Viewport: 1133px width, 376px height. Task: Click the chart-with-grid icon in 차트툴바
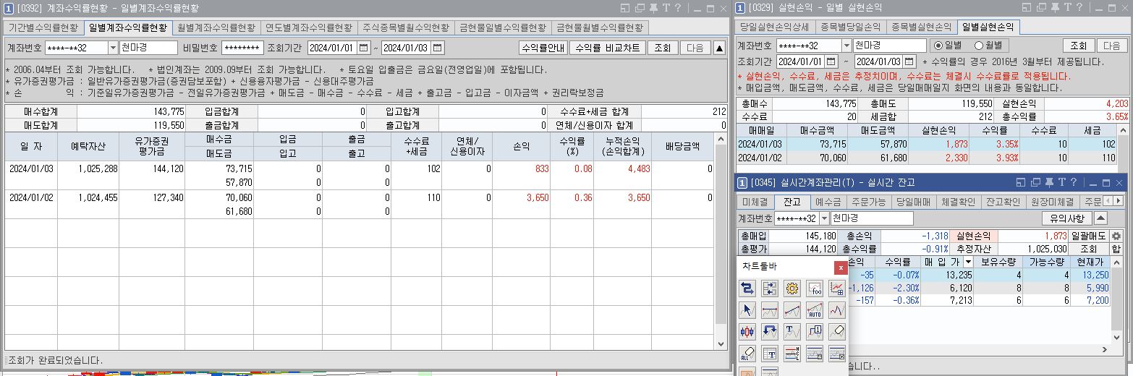click(837, 289)
